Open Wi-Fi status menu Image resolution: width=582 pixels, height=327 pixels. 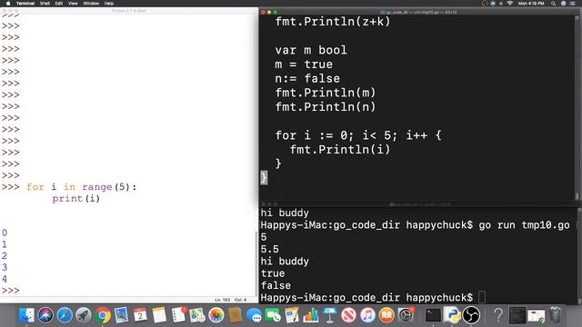point(510,4)
